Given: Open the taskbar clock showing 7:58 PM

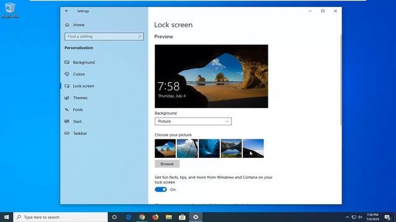Looking at the screenshot, I should [372, 217].
